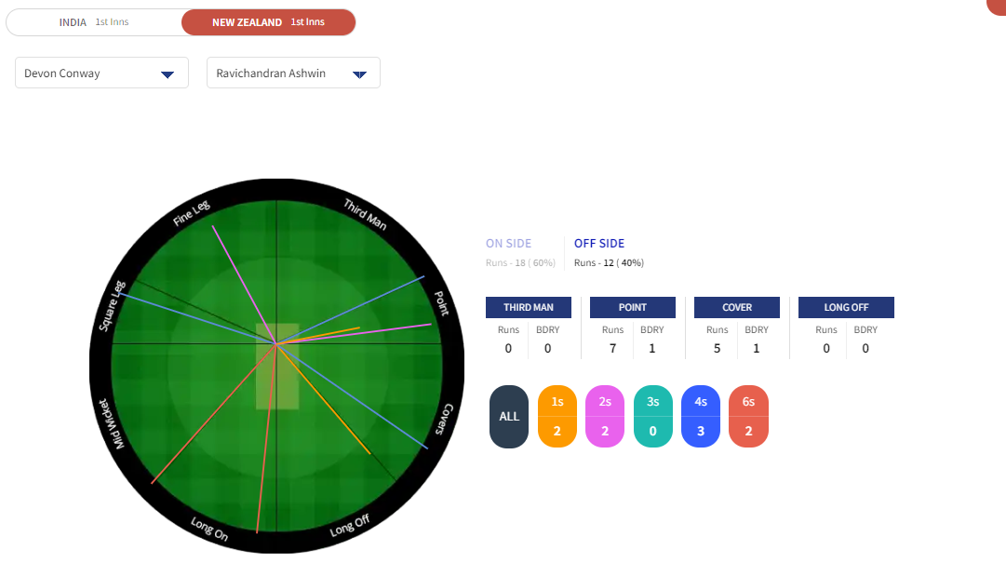
Task: Click the pitch at wagon wheel center
Action: pos(277,367)
